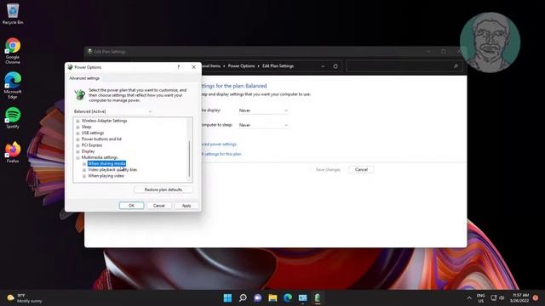Collapse Multimedia settings node
The image size is (545, 306).
tap(77, 157)
